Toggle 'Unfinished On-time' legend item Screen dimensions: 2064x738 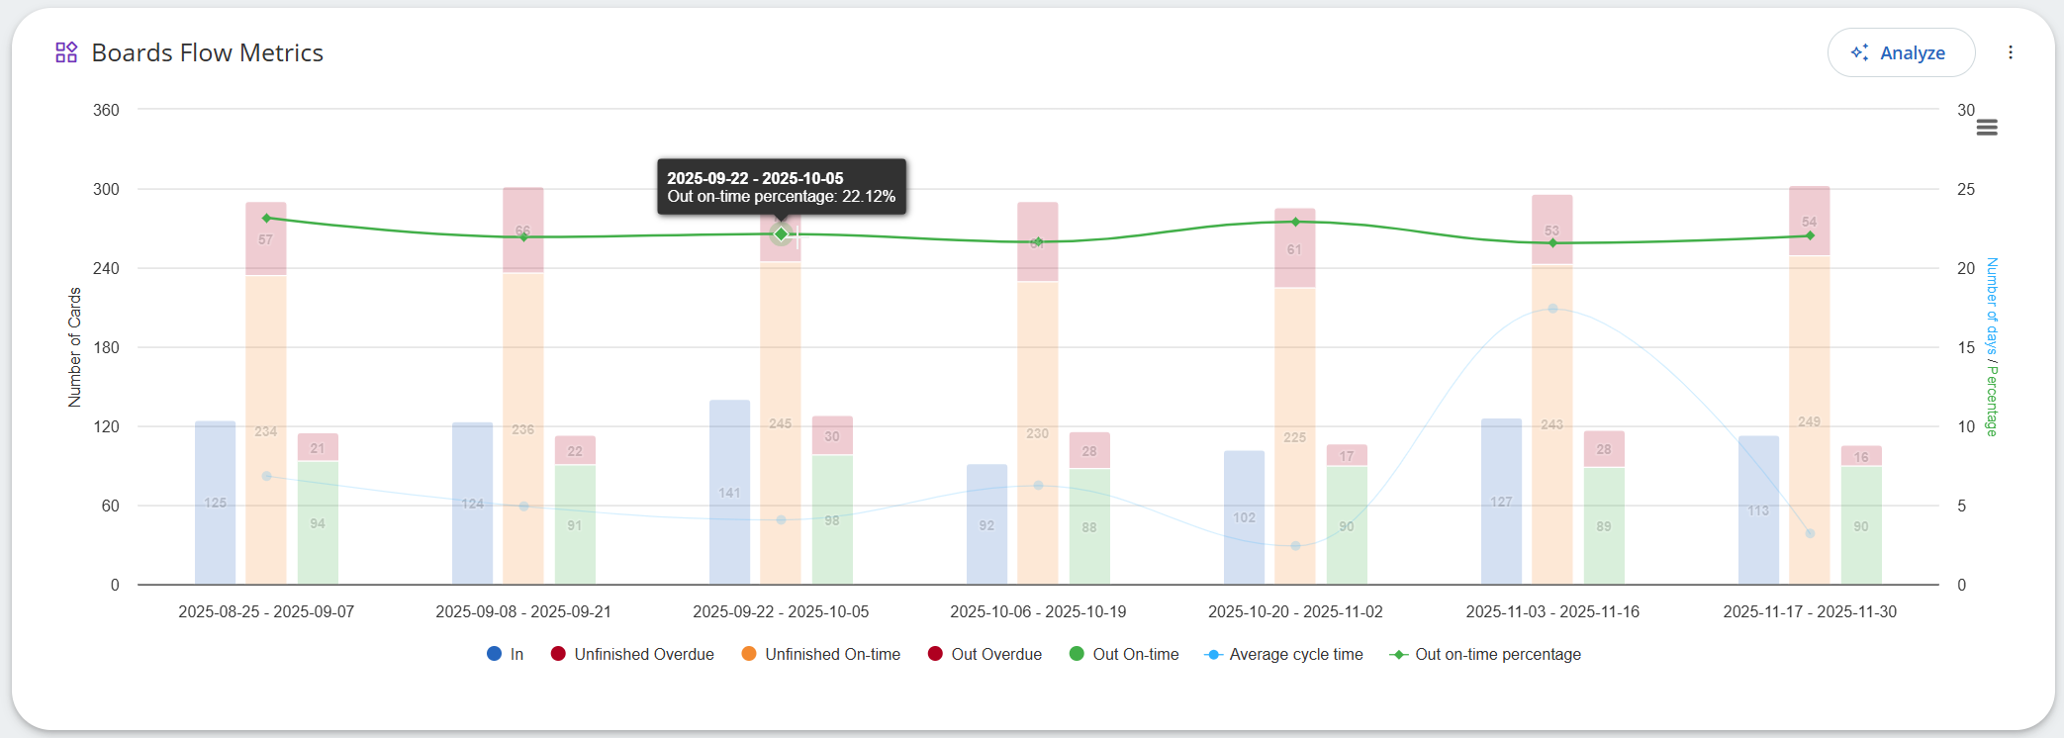(821, 655)
